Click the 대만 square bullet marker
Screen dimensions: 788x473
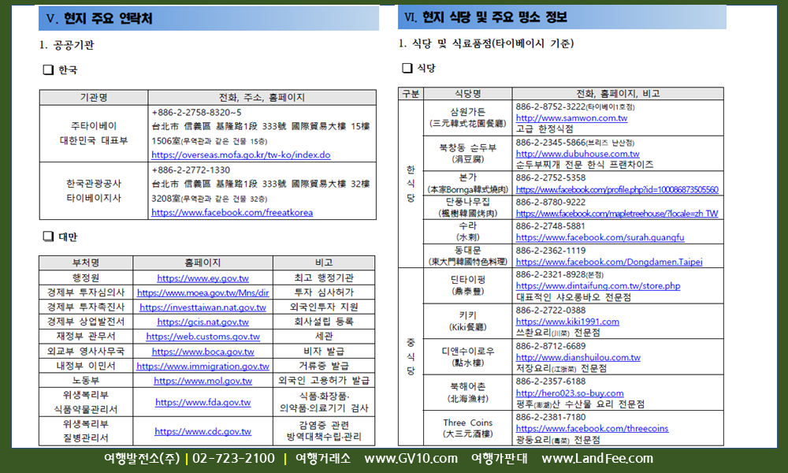pyautogui.click(x=48, y=236)
